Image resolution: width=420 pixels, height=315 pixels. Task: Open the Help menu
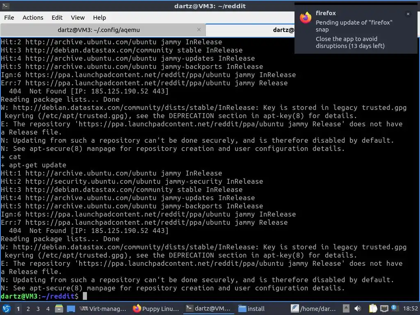point(99,17)
